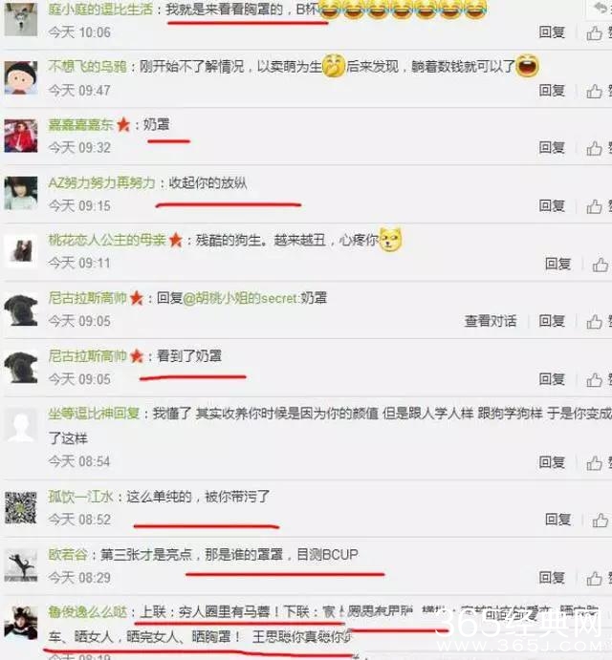This screenshot has width=612, height=660.
Task: Reply to the 09:15 AZ努力努力再努力 comment
Action: coord(552,205)
